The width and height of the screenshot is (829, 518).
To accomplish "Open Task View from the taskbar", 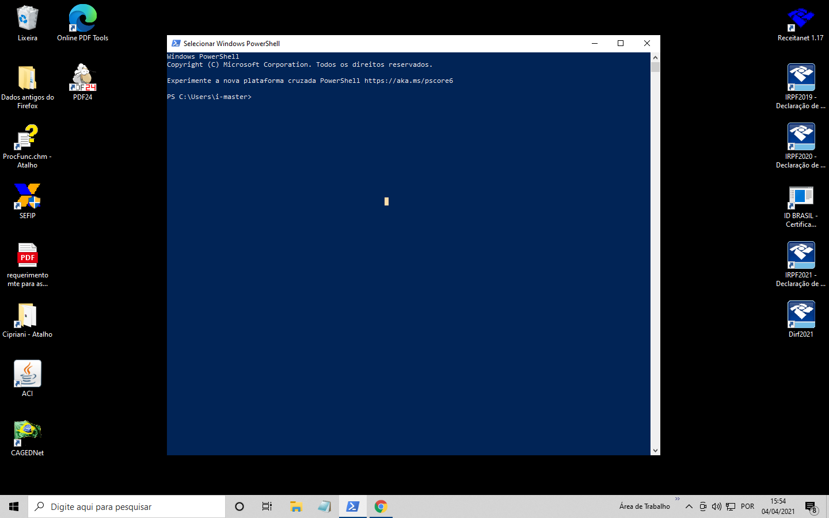I will [267, 506].
